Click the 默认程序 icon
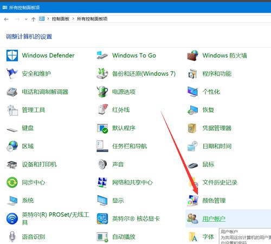 tap(102, 128)
